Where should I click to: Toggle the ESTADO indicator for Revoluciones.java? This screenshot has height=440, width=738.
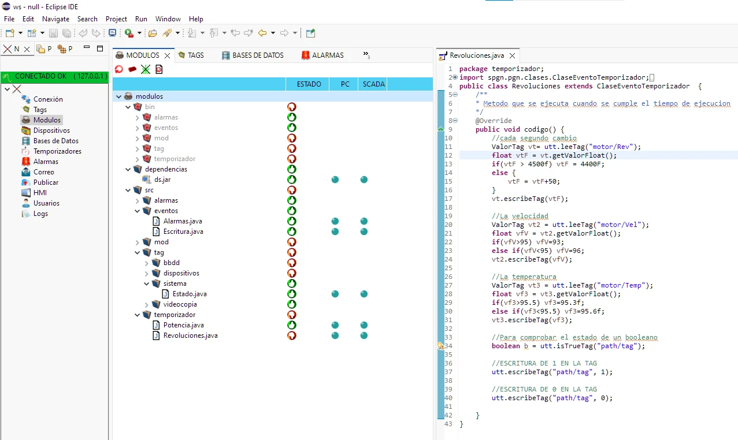coord(292,335)
